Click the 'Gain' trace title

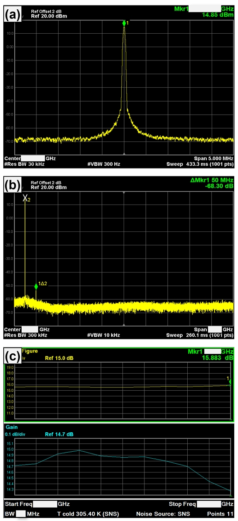[11, 427]
